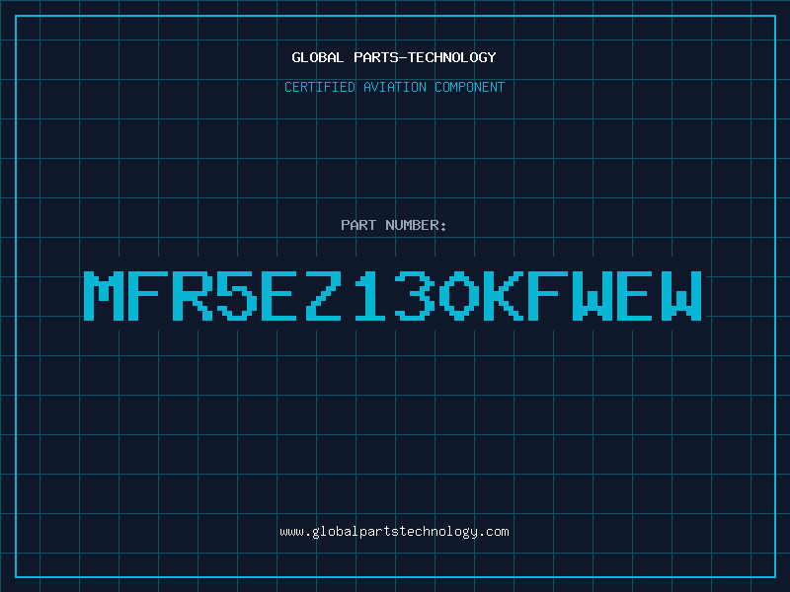Click the letter Z in part number
Screen dimensions: 790x592
tap(325, 296)
